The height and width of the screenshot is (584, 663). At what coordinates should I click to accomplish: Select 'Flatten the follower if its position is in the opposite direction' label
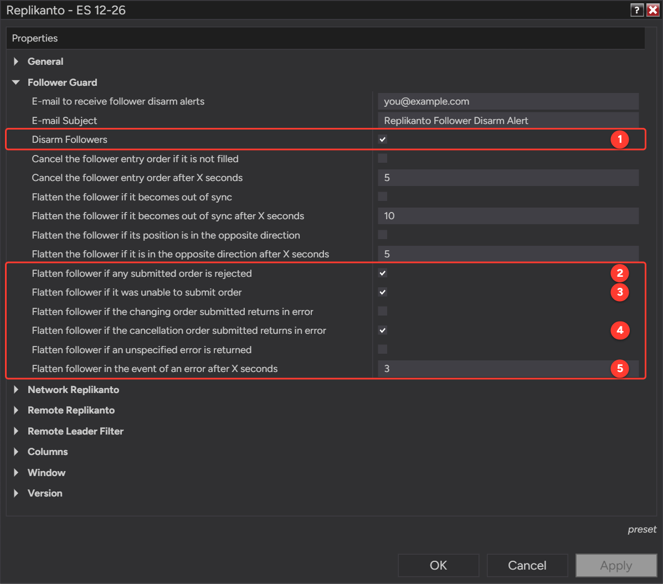(x=166, y=235)
